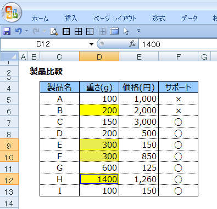Image resolution: width=217 pixels, height=209 pixels.
Task: Select the price cell 1,260
Action: point(139,179)
